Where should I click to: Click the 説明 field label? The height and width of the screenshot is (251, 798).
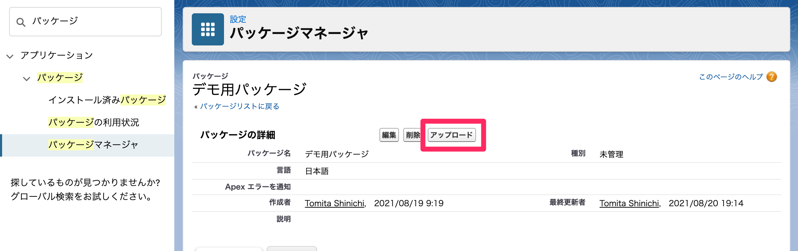pyautogui.click(x=283, y=219)
